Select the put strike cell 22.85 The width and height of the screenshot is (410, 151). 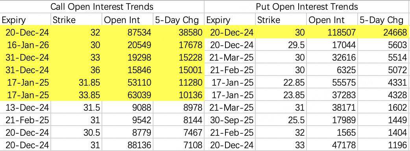pos(281,83)
